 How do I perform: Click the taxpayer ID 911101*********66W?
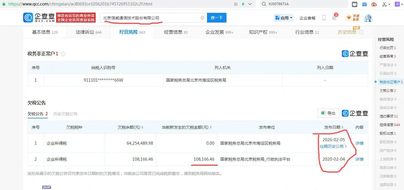click(103, 80)
